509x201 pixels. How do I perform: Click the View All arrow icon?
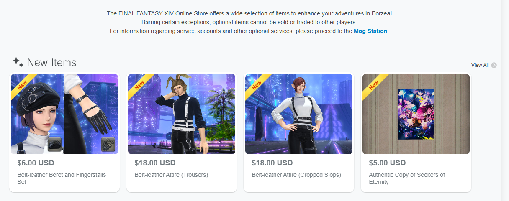click(494, 65)
